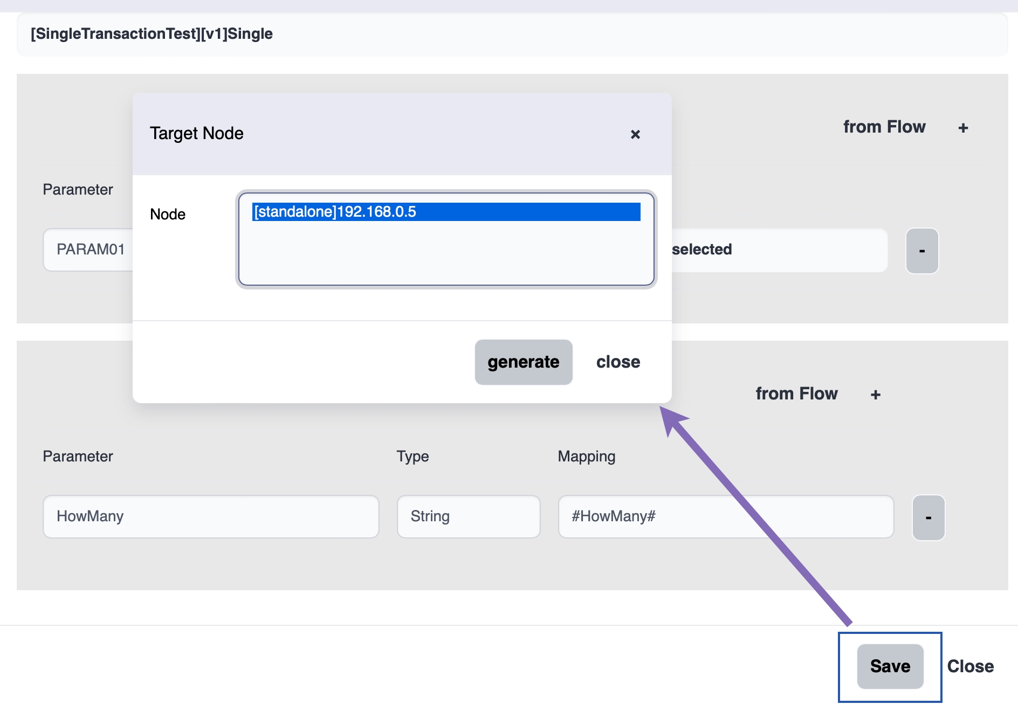
Task: Click from Flow in the PARAM01 section
Action: point(884,127)
